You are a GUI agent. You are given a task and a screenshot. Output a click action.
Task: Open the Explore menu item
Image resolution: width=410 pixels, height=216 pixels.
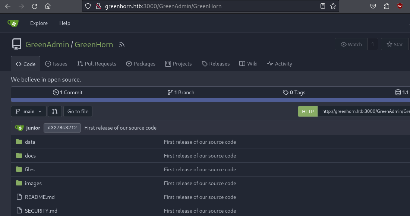(x=39, y=23)
